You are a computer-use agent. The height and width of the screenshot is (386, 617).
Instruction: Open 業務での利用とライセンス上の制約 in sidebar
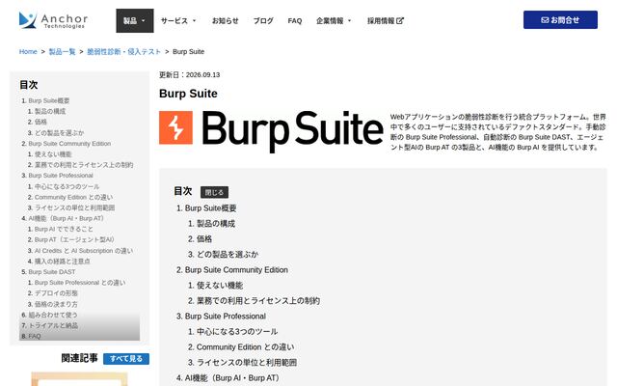pos(84,165)
